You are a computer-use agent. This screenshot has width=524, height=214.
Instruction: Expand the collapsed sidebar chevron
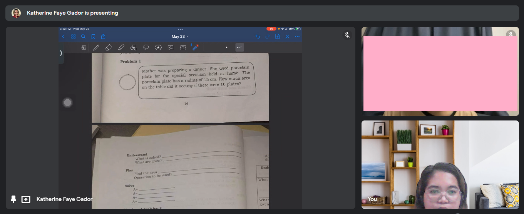61,53
